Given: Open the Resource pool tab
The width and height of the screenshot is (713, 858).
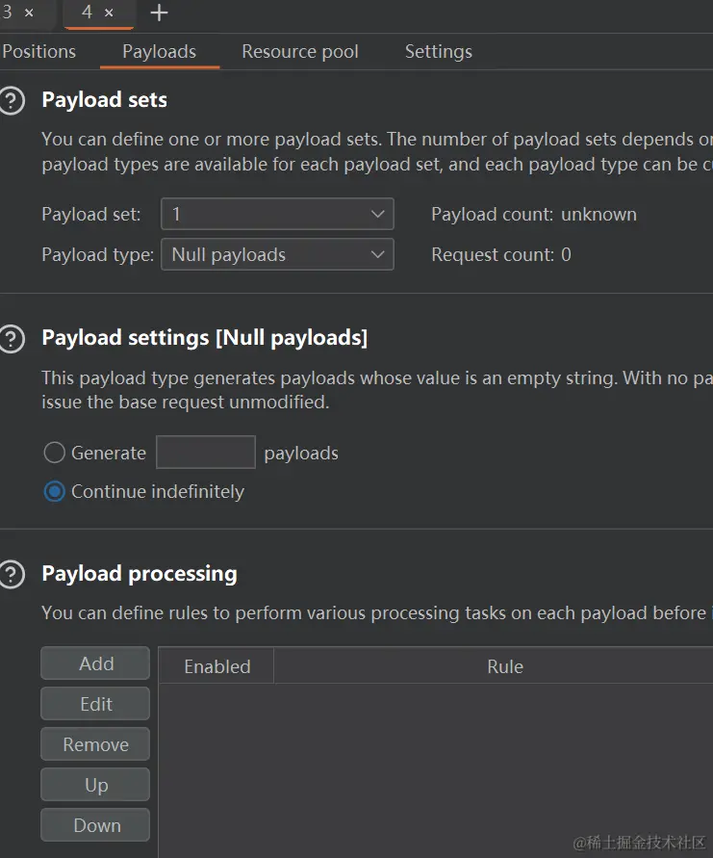Looking at the screenshot, I should pos(300,51).
